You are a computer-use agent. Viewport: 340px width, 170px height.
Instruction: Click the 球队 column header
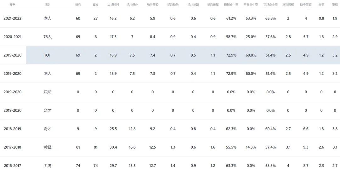click(47, 4)
